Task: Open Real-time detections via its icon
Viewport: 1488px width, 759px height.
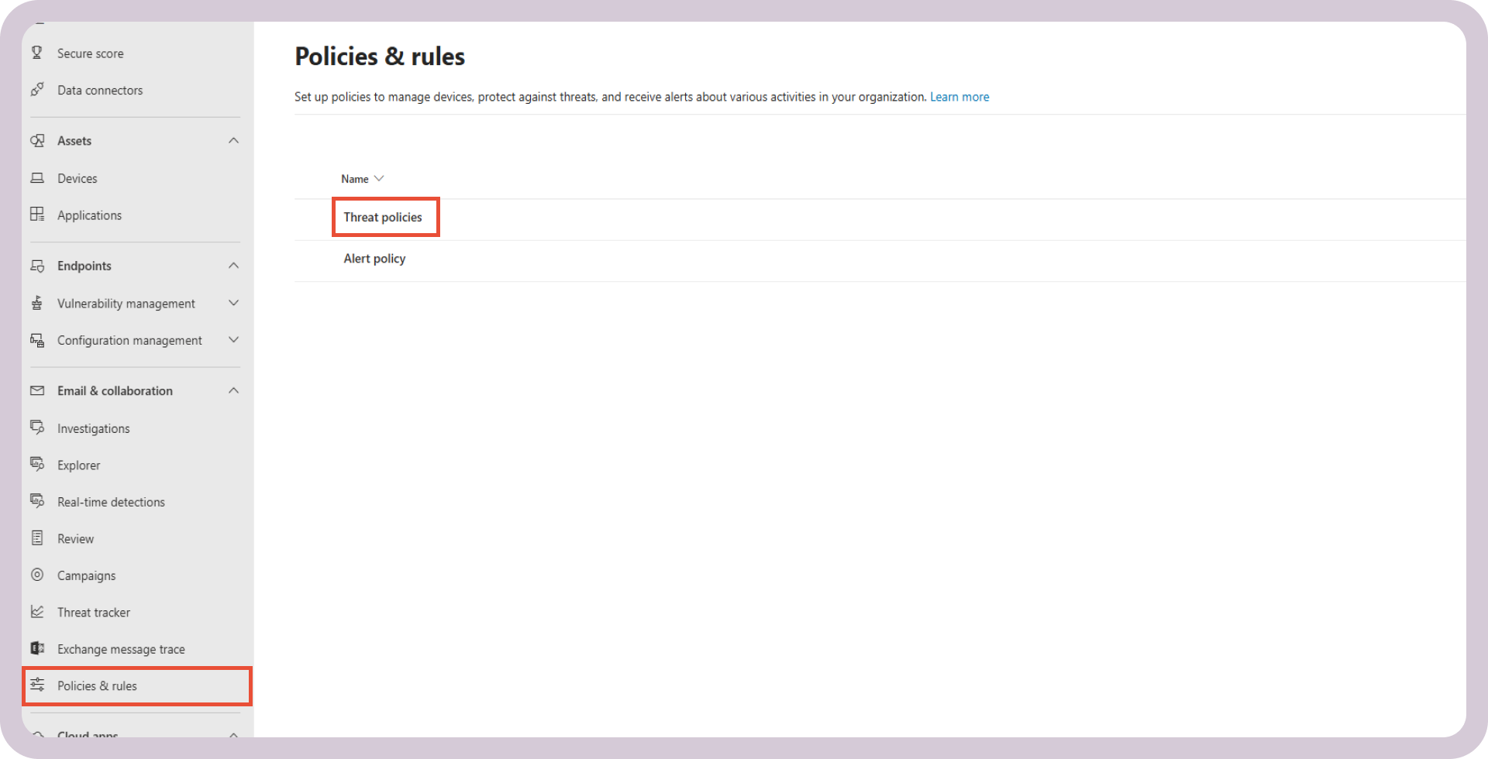Action: (x=36, y=501)
